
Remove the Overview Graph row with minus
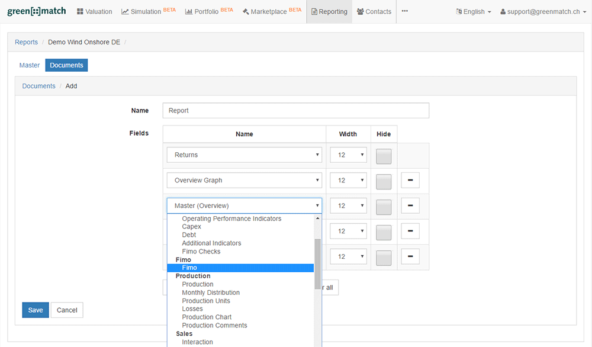(410, 180)
